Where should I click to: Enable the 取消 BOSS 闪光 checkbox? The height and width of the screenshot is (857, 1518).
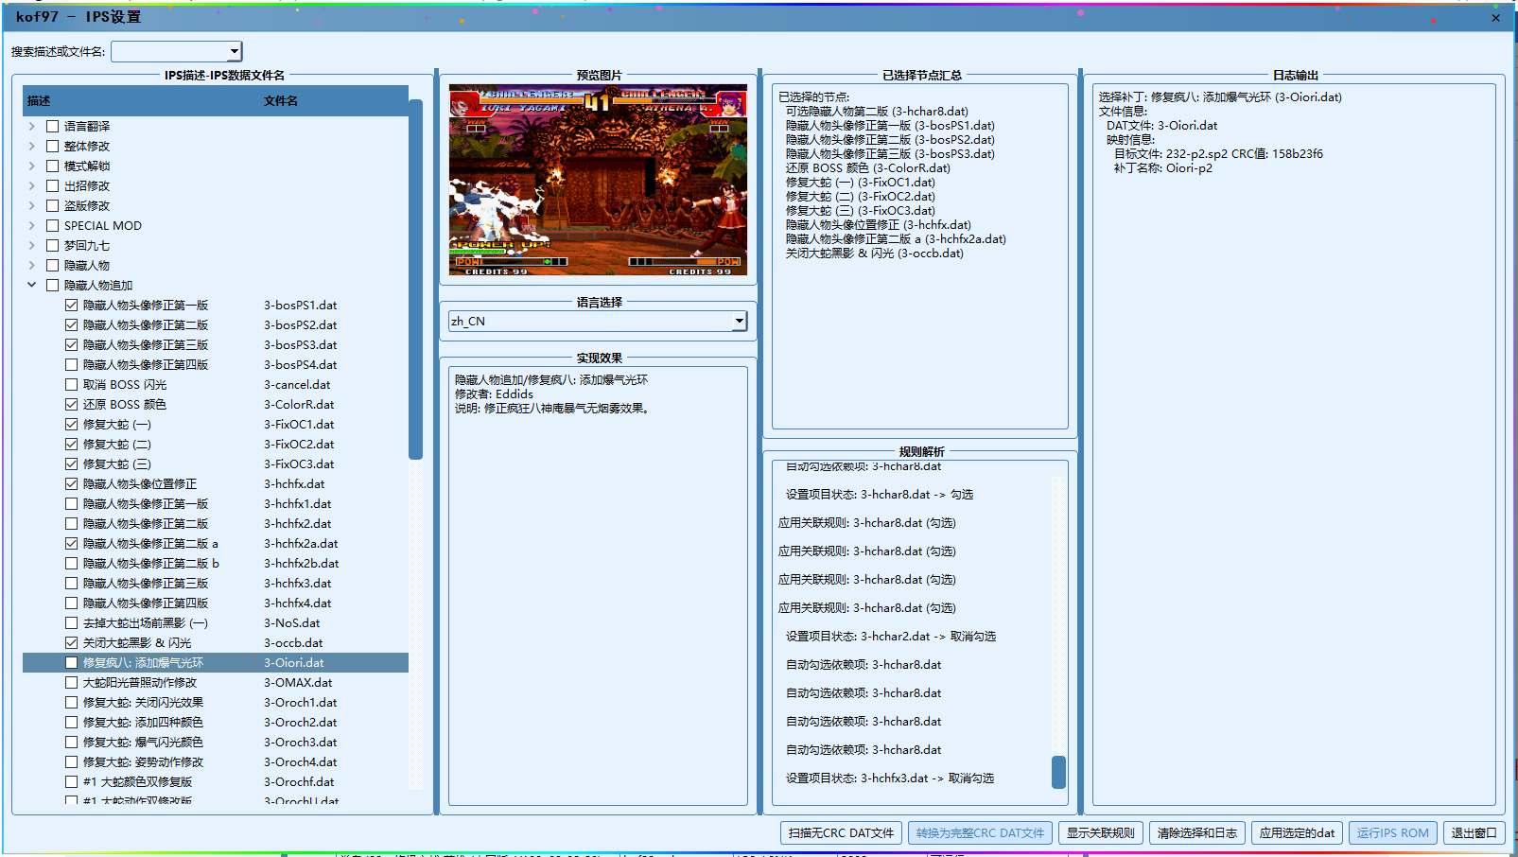[71, 384]
